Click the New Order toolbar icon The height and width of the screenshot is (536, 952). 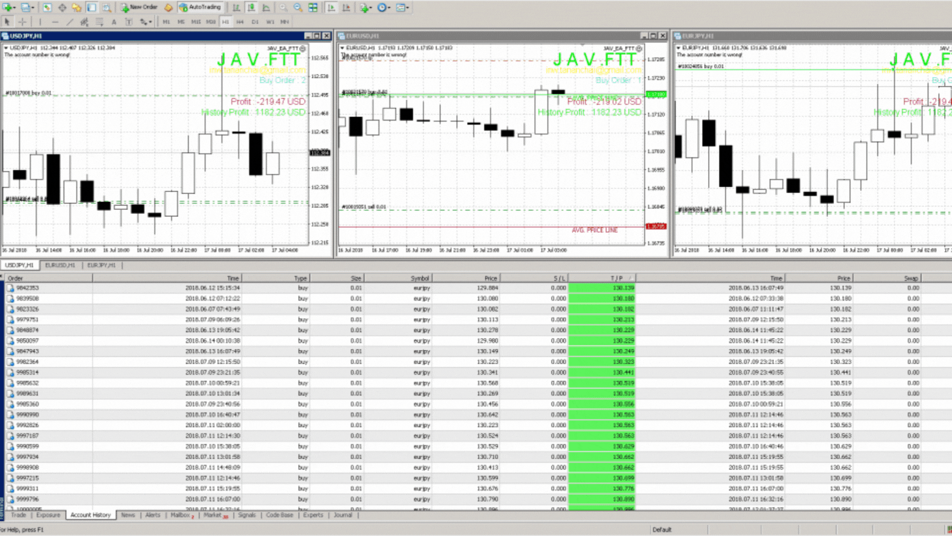click(139, 7)
